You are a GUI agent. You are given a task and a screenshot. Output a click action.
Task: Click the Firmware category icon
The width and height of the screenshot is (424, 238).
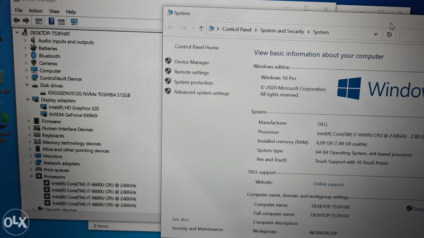click(37, 121)
